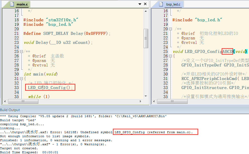Click the bsp_led.c horizontal scrollbar left arrow
Viewport: 249px width, 154px height.
tap(154, 101)
